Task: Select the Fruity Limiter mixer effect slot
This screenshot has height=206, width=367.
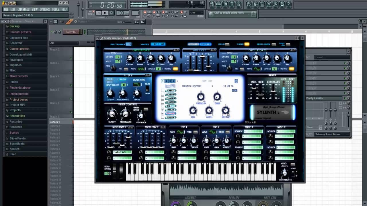Action: point(324,98)
